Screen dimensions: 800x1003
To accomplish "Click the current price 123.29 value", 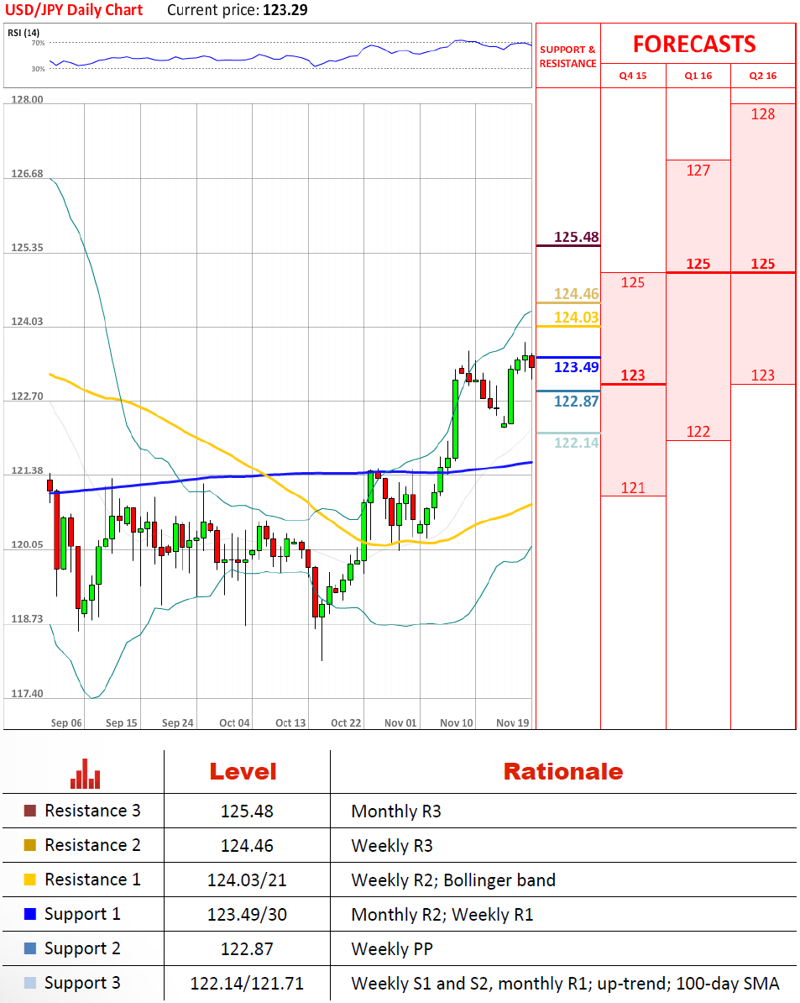I will pos(285,10).
